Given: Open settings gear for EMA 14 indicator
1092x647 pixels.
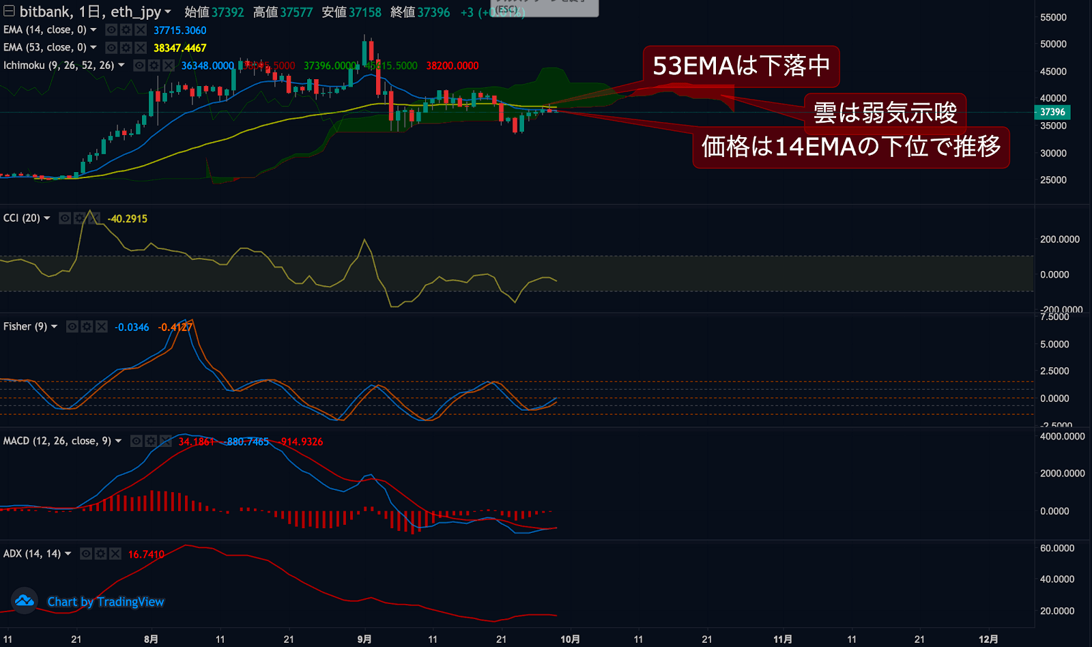Looking at the screenshot, I should click(x=126, y=30).
